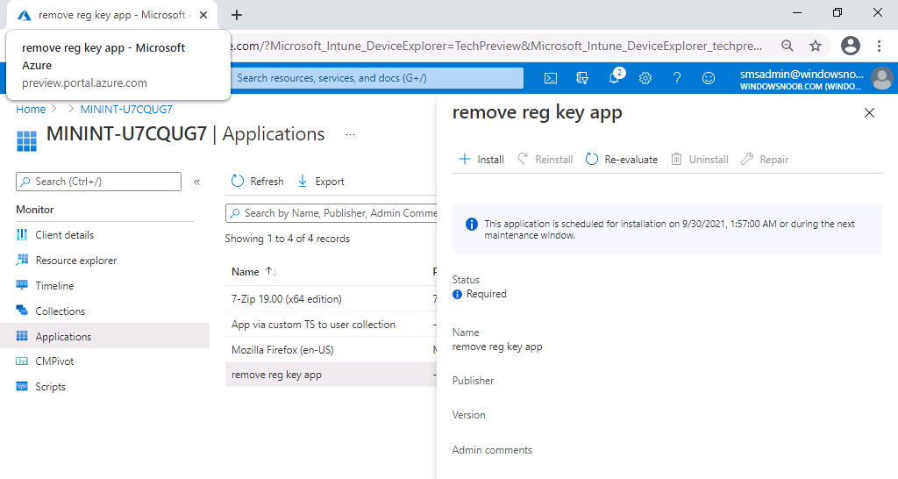This screenshot has width=898, height=479.
Task: Open the notifications bell with badge 2
Action: tap(615, 77)
